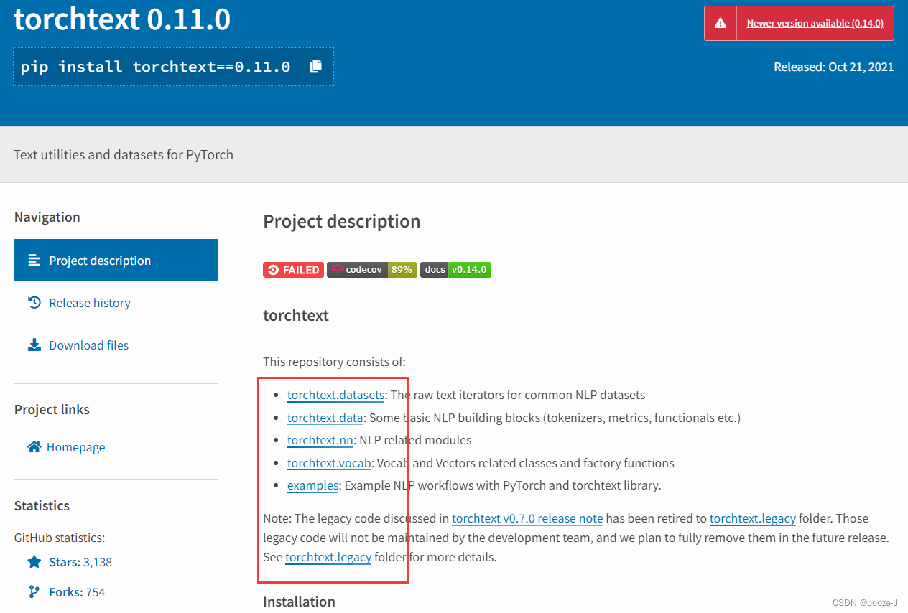Select the Project description list icon

(x=33, y=260)
